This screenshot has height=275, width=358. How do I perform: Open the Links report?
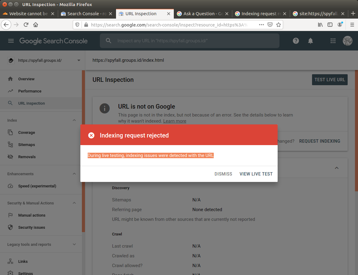tap(41, 262)
